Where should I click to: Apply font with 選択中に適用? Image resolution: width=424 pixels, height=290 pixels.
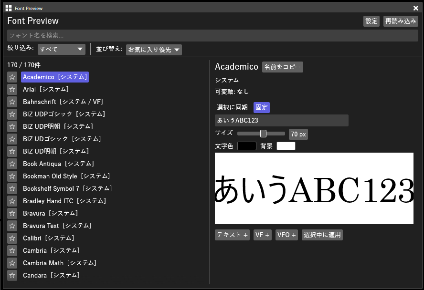pos(322,235)
